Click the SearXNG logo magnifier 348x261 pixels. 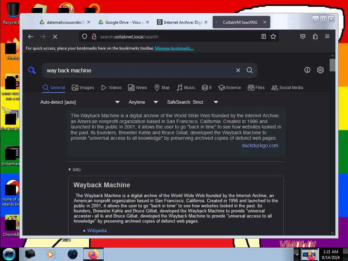(32, 70)
